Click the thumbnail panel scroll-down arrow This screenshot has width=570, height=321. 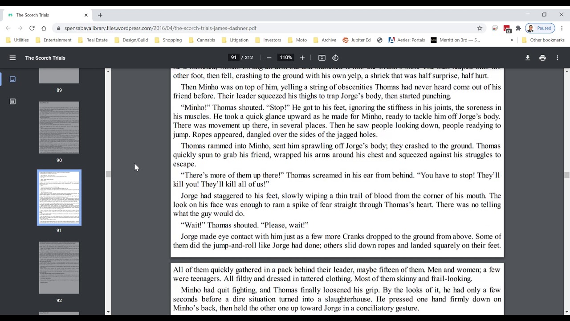point(108,312)
